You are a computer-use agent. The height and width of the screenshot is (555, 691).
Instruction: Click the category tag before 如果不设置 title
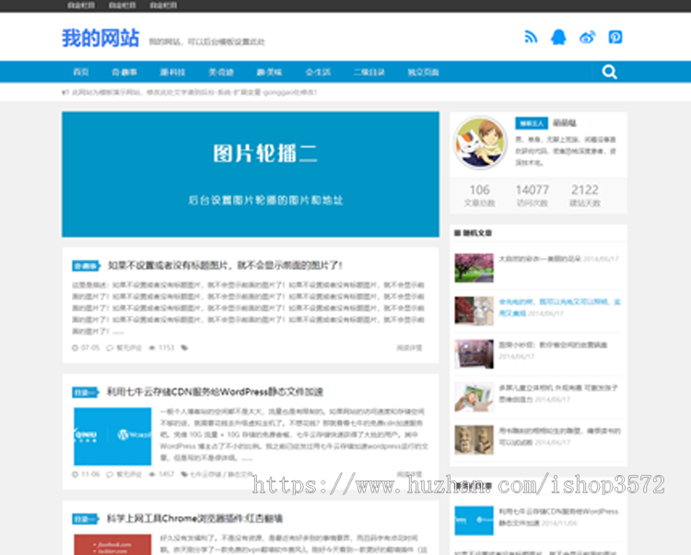click(86, 266)
